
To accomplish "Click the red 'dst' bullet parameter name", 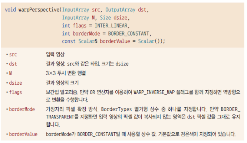I will 13,64.
